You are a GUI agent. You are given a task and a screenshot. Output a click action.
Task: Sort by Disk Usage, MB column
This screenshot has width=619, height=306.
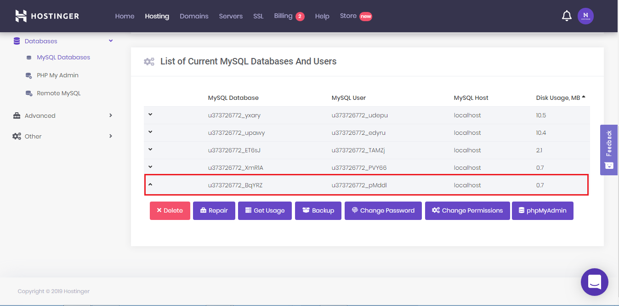[561, 98]
